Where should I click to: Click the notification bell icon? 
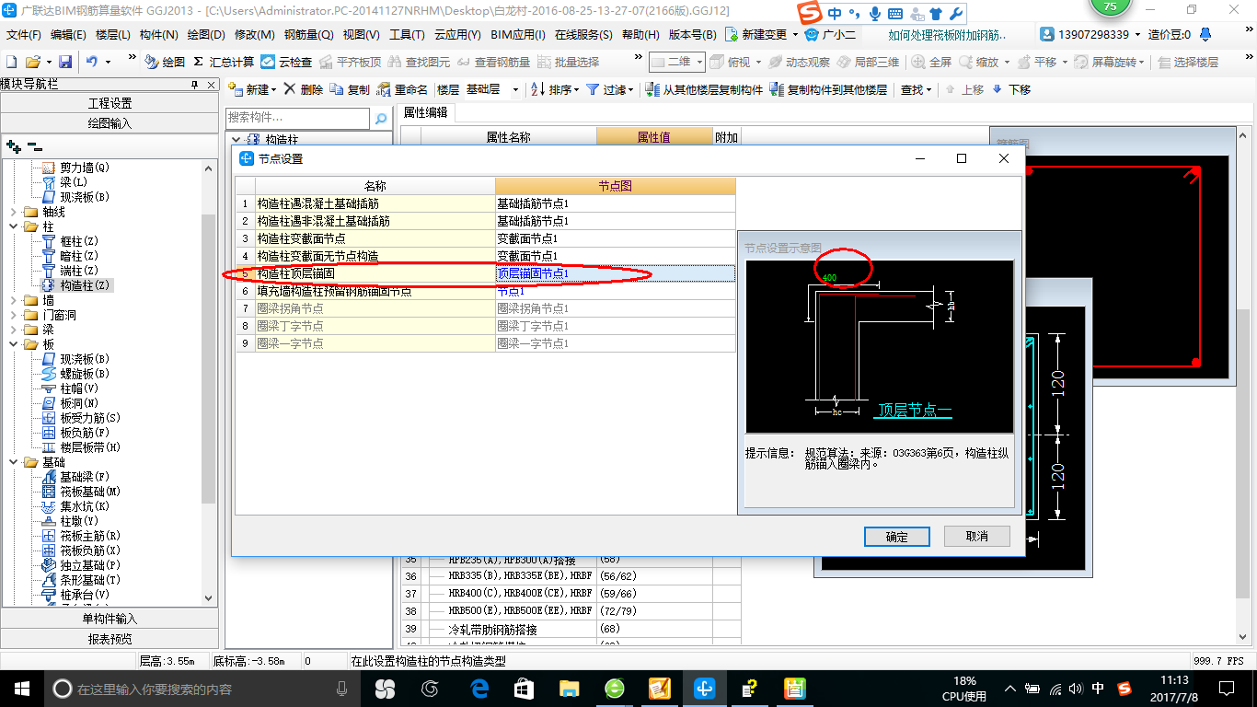click(1204, 34)
